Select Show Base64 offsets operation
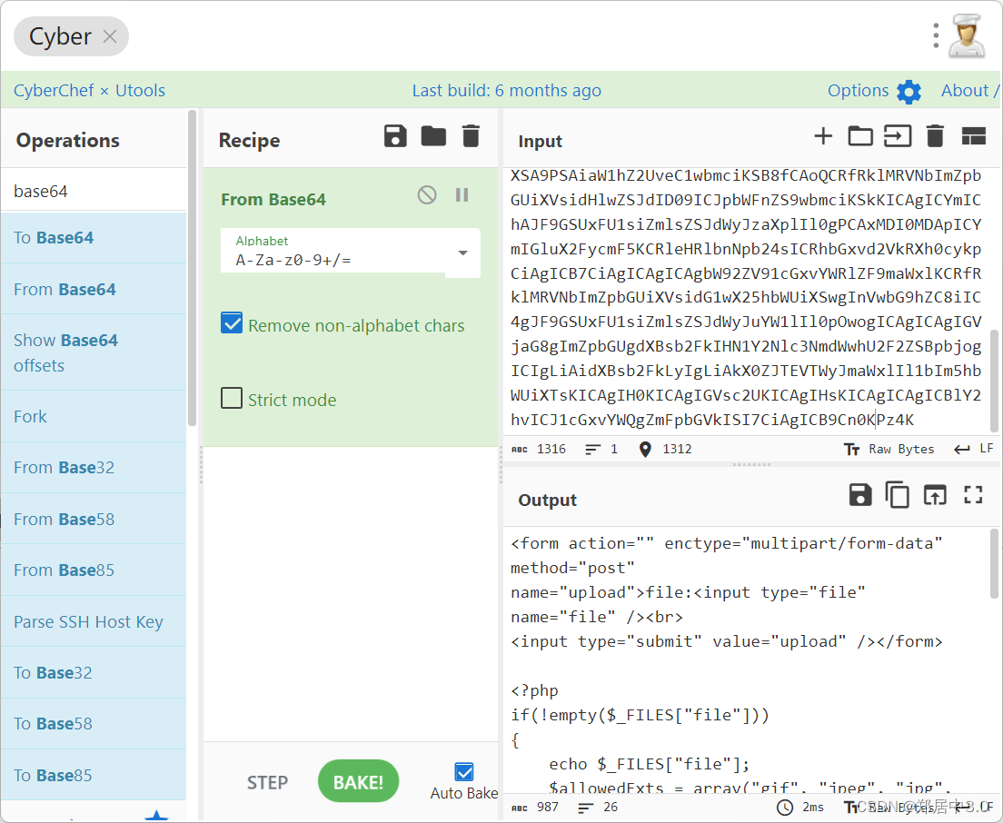 pyautogui.click(x=94, y=352)
